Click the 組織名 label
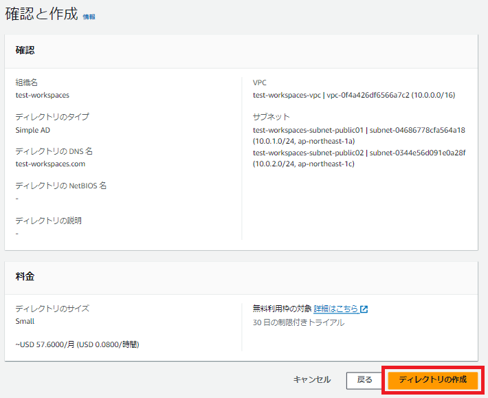 point(26,82)
